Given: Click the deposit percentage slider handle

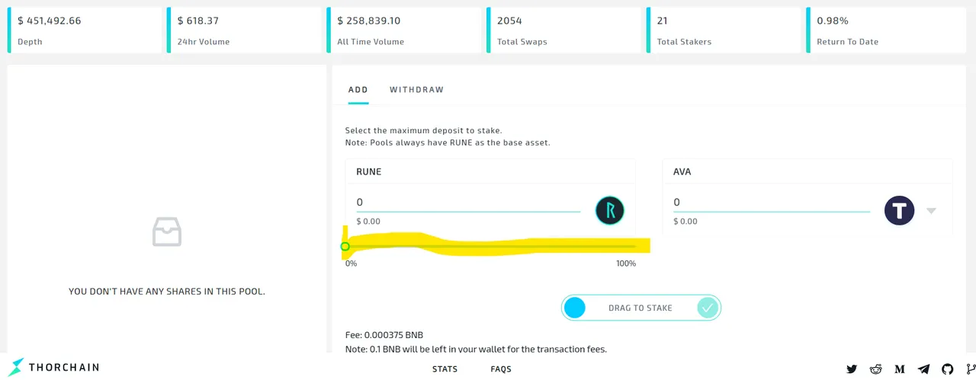Looking at the screenshot, I should (345, 246).
